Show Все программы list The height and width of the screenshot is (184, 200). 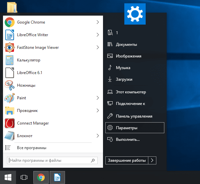pos(31,148)
